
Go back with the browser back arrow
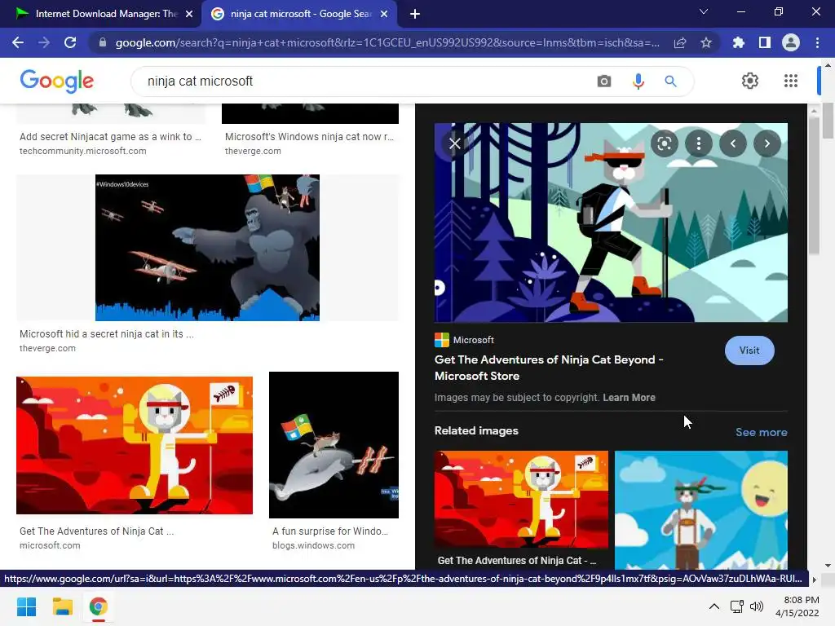tap(18, 42)
